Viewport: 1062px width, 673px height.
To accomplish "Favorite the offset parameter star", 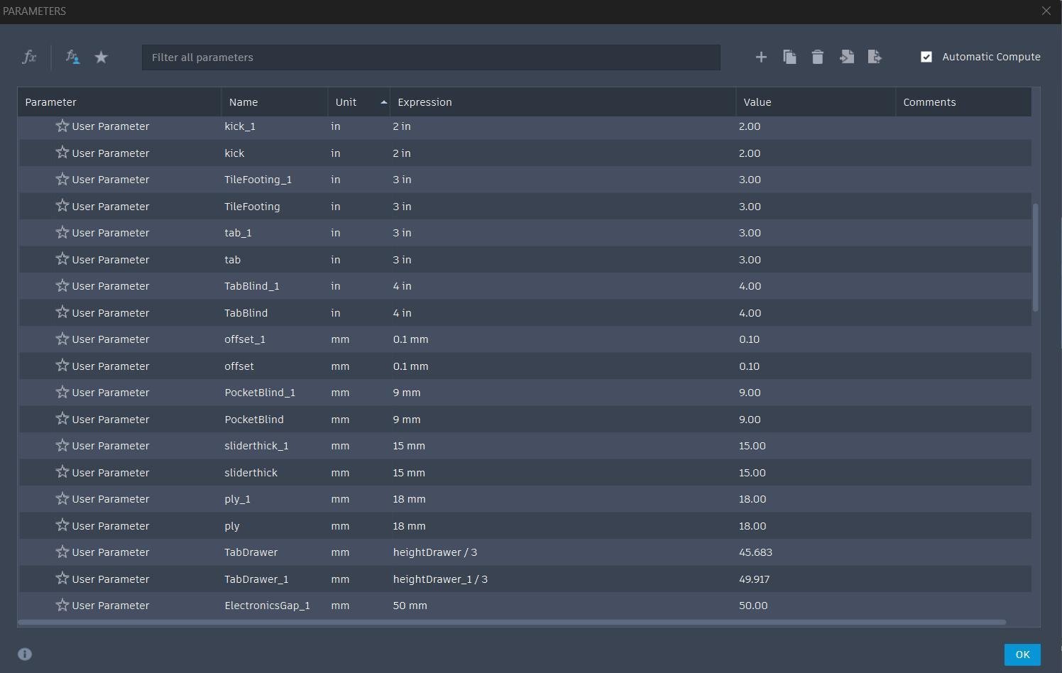I will [x=62, y=366].
